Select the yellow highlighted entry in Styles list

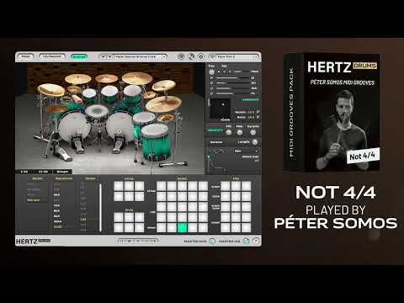tap(33, 200)
